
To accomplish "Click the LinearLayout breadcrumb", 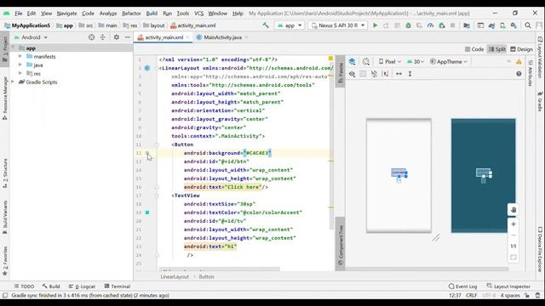I will [x=175, y=276].
